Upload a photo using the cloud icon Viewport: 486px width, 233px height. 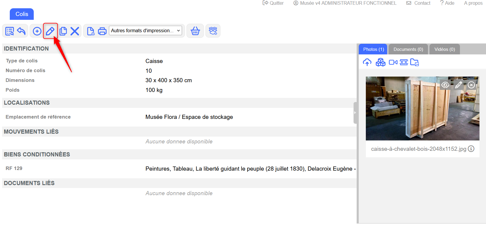pos(367,62)
